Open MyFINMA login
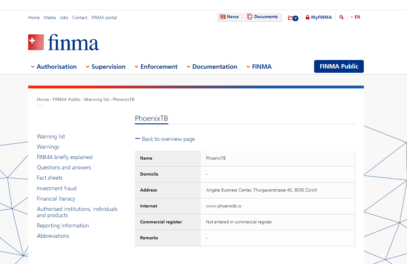407x264 pixels. point(318,17)
